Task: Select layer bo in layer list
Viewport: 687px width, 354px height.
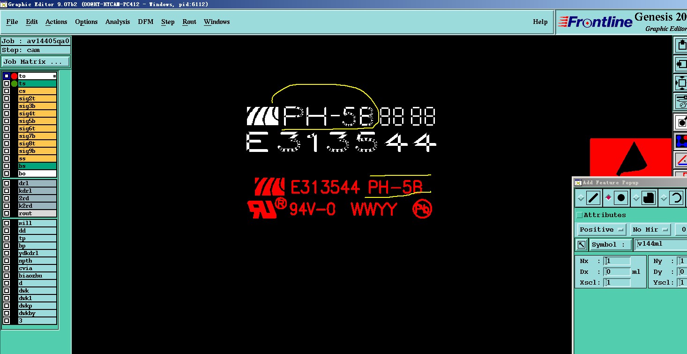Action: pyautogui.click(x=37, y=173)
